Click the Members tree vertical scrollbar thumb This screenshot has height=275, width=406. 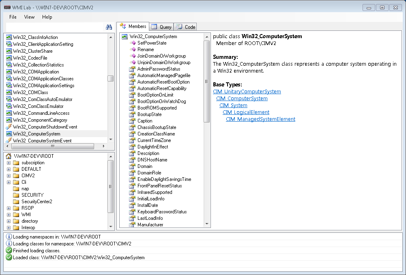click(x=206, y=81)
